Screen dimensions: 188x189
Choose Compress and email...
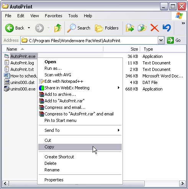coord(80,107)
